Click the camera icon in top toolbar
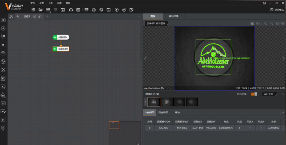 pyautogui.click(x=71, y=10)
